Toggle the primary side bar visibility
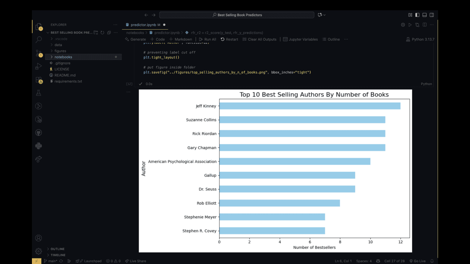Image resolution: width=470 pixels, height=264 pixels. click(x=417, y=15)
